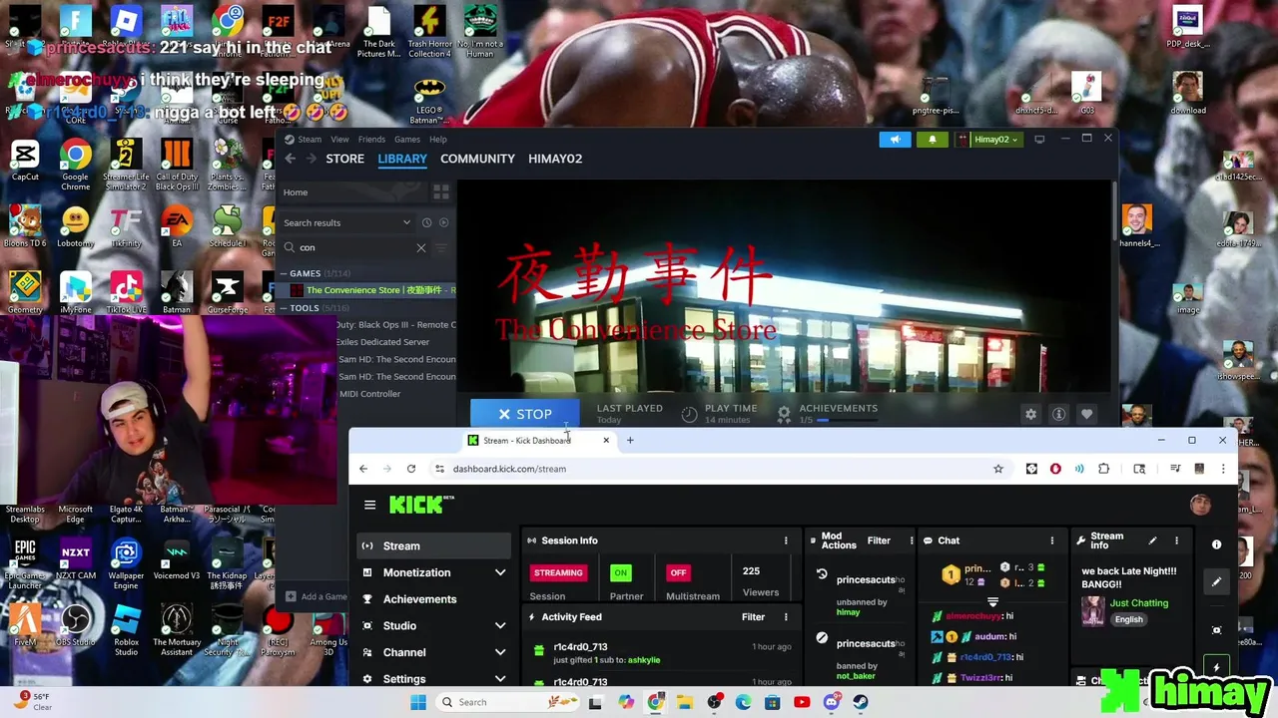Click the Chrome address bar URL
1278x718 pixels.
pos(509,469)
